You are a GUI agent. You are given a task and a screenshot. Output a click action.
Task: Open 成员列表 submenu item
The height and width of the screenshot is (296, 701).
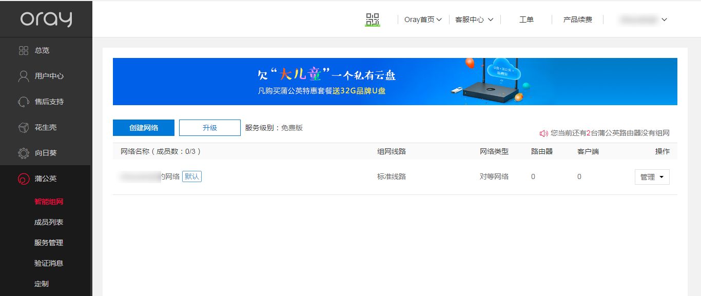tap(49, 222)
